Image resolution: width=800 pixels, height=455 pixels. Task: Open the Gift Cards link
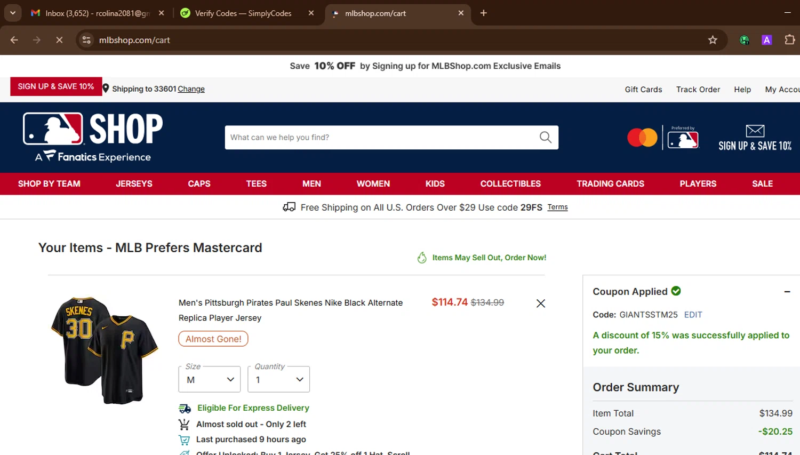point(643,90)
